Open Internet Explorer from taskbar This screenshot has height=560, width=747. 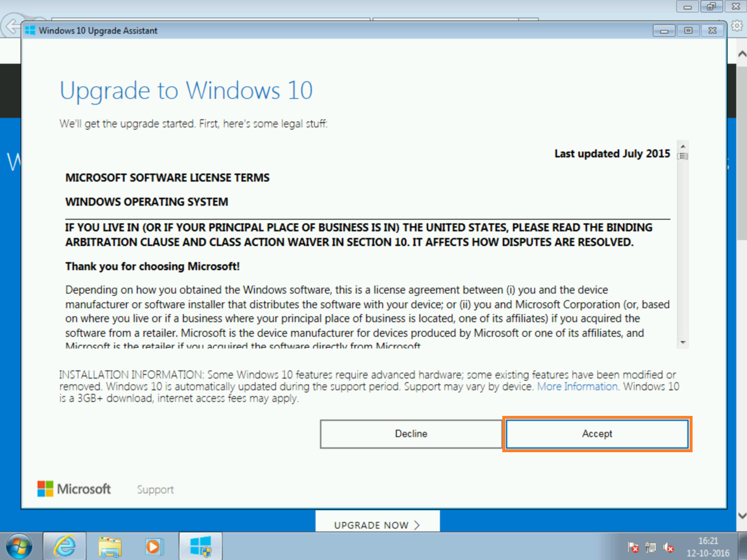pyautogui.click(x=64, y=547)
